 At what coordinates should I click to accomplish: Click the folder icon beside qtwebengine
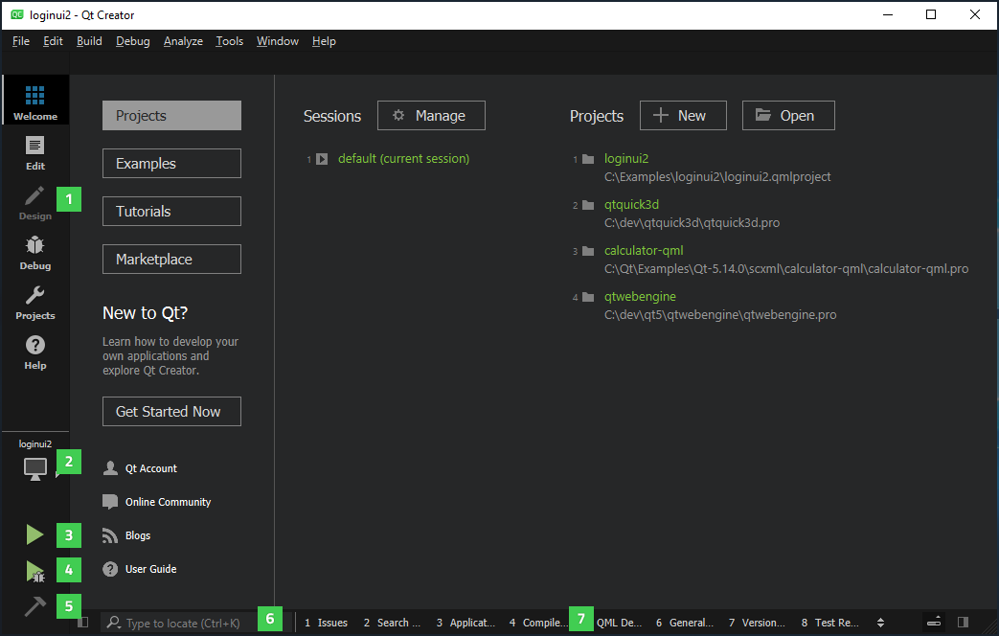pos(588,297)
